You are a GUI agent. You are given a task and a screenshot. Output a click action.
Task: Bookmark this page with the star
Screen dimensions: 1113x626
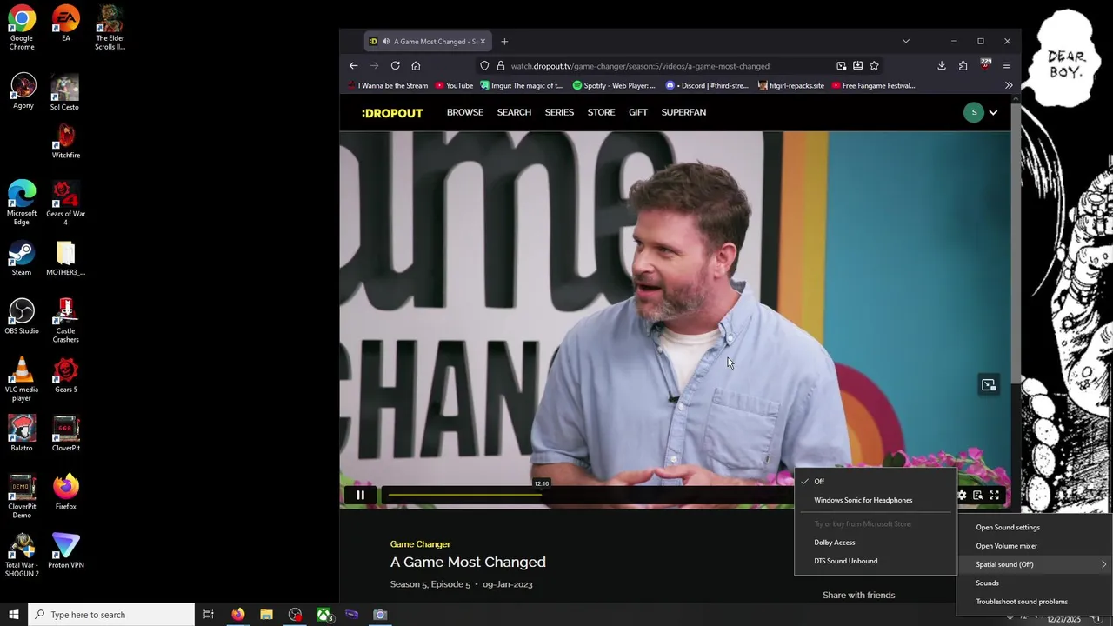coord(874,66)
